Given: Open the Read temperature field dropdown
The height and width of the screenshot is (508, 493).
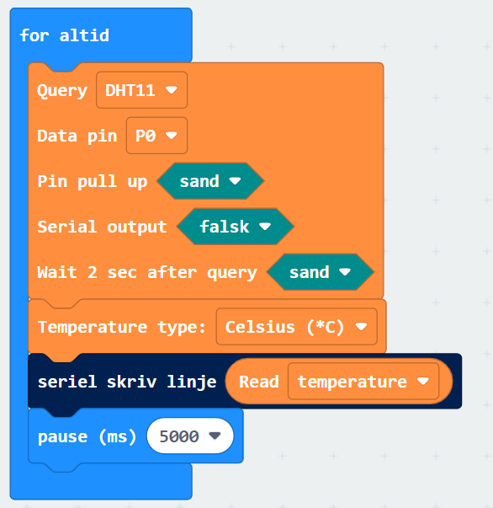Looking at the screenshot, I should (363, 382).
